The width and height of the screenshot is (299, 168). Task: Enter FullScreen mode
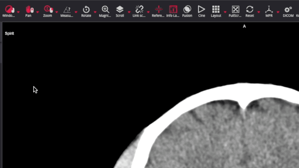point(235,11)
